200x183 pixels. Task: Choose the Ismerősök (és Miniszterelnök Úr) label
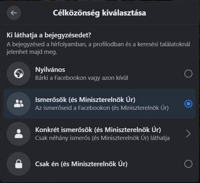click(x=85, y=100)
